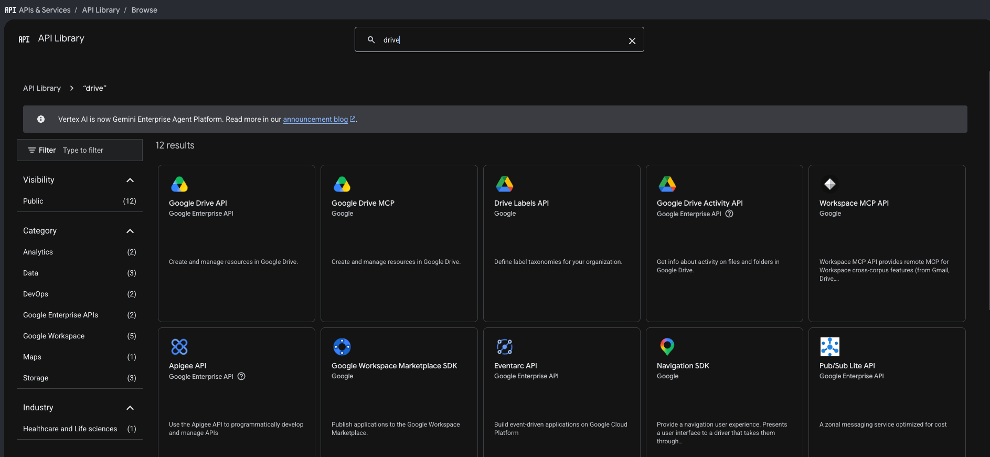Click the help icon beside Google Drive Activity API
Viewport: 990px width, 457px height.
point(729,214)
